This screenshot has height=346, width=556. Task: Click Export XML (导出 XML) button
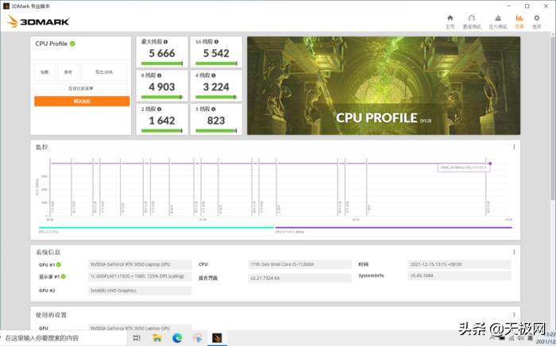pos(104,72)
